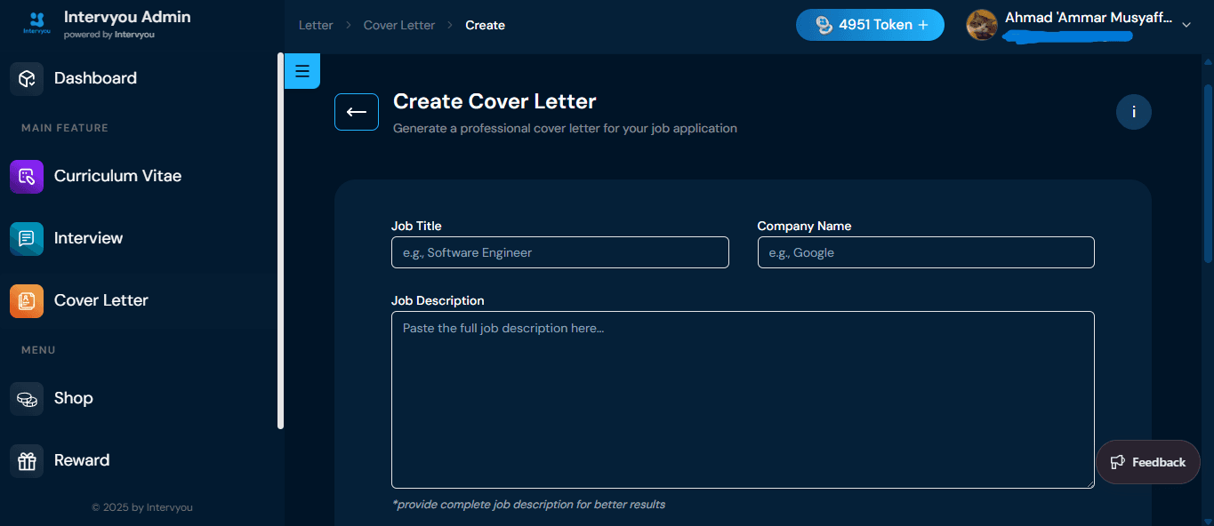Click the orange Cover Letter icon
This screenshot has width=1214, height=526.
click(27, 300)
